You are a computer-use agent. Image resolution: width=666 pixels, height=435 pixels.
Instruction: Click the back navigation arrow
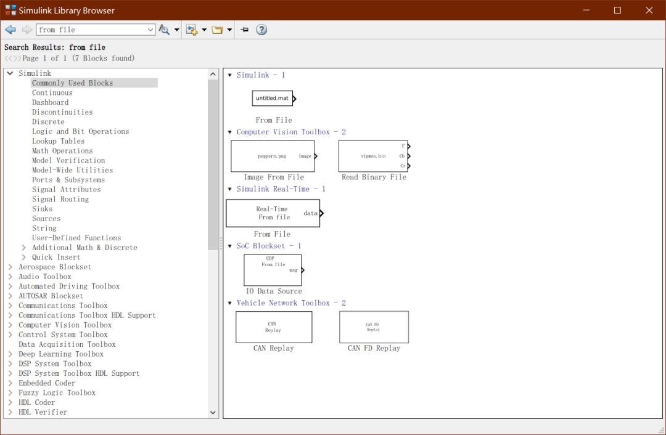(10, 29)
